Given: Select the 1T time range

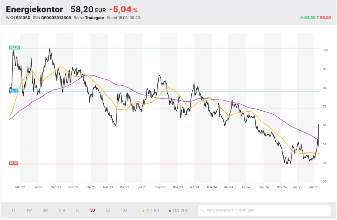Looking at the screenshot, I should [14, 210].
